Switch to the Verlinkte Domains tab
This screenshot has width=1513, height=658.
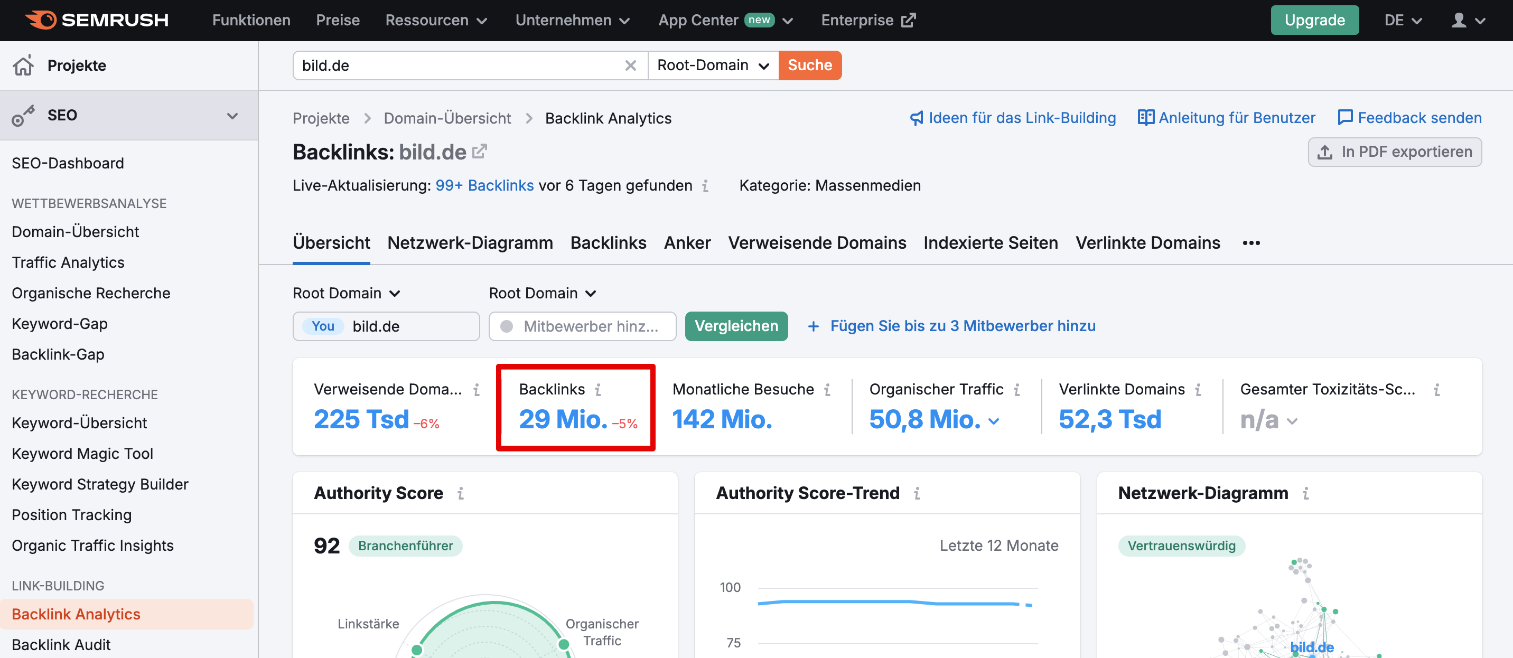[1147, 243]
